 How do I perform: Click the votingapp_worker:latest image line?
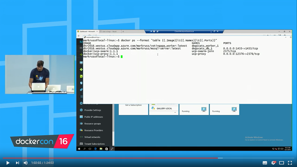[135, 46]
